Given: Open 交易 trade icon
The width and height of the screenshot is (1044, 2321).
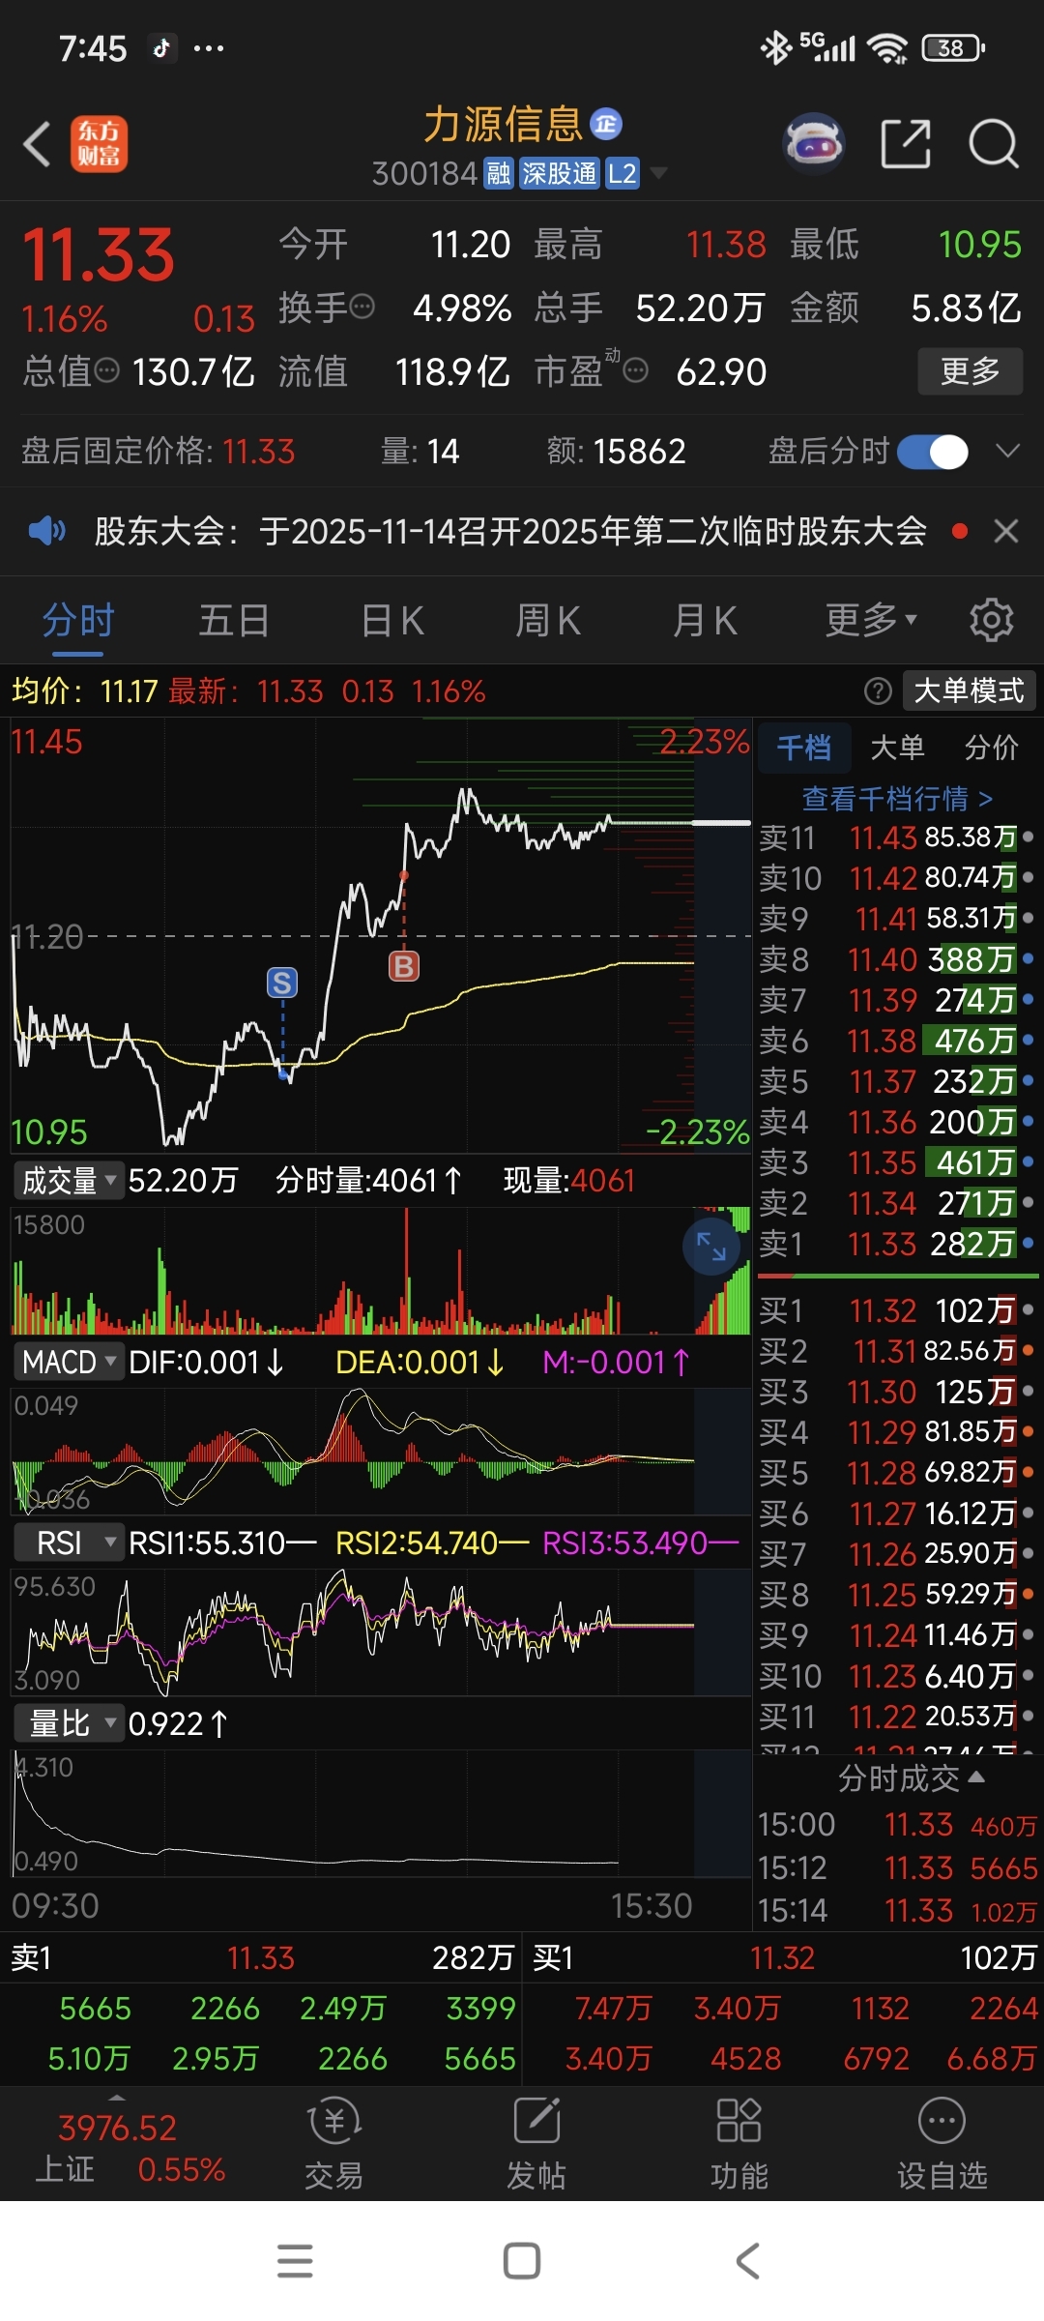Looking at the screenshot, I should pyautogui.click(x=333, y=2143).
